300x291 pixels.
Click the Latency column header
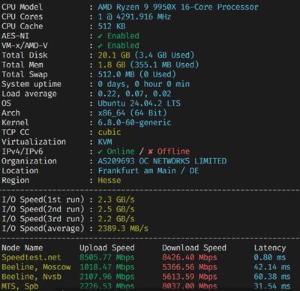pyautogui.click(x=270, y=247)
